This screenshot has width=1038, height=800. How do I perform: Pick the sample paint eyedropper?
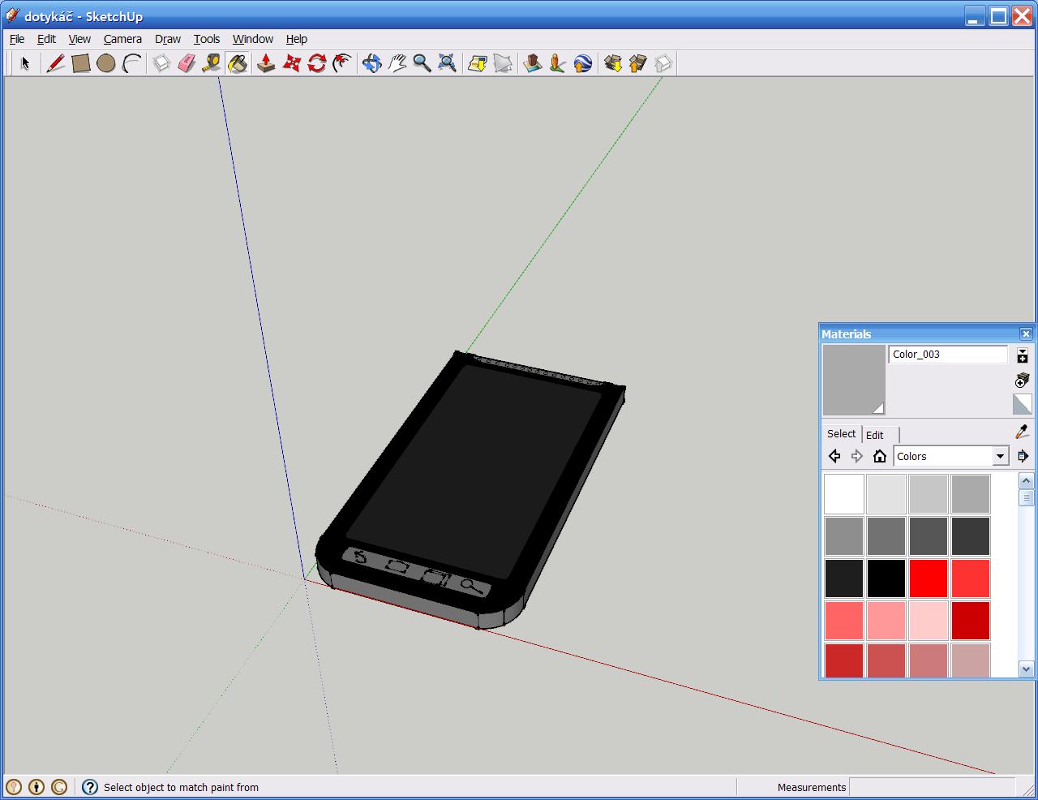click(x=1023, y=432)
